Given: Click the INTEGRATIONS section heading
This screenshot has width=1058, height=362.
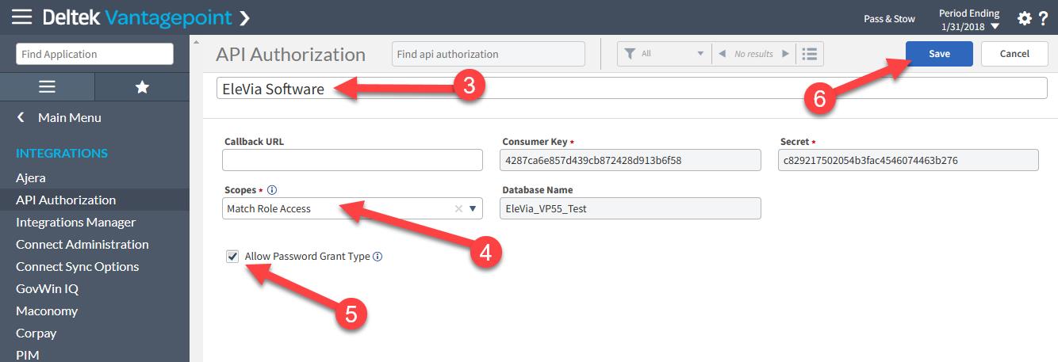Looking at the screenshot, I should pos(62,153).
